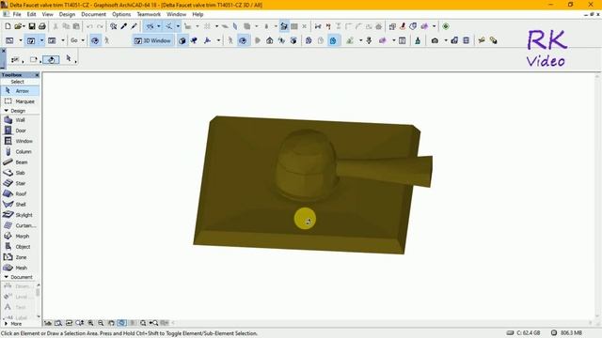
Task: Click the Go button
Action: coord(74,40)
